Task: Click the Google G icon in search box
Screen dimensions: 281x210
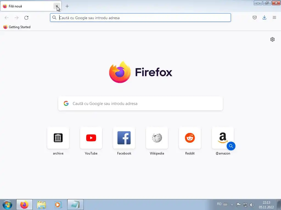Action: pos(66,103)
